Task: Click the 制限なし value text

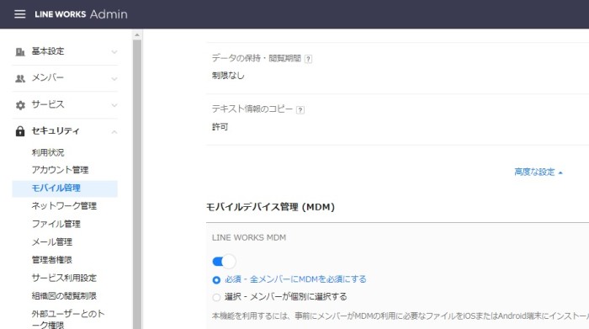Action: coord(228,76)
